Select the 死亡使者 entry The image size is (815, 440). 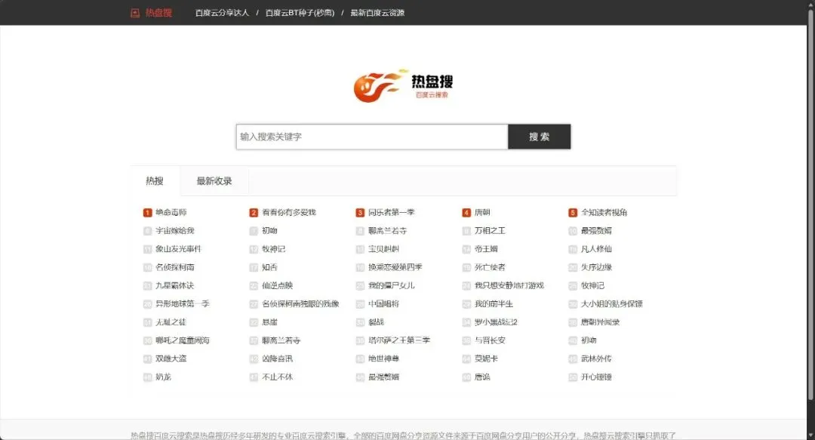pos(491,267)
